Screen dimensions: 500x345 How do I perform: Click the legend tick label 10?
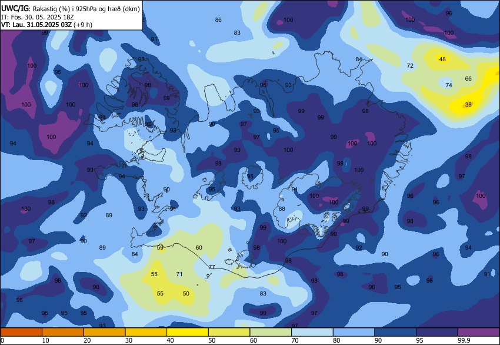[46, 340]
